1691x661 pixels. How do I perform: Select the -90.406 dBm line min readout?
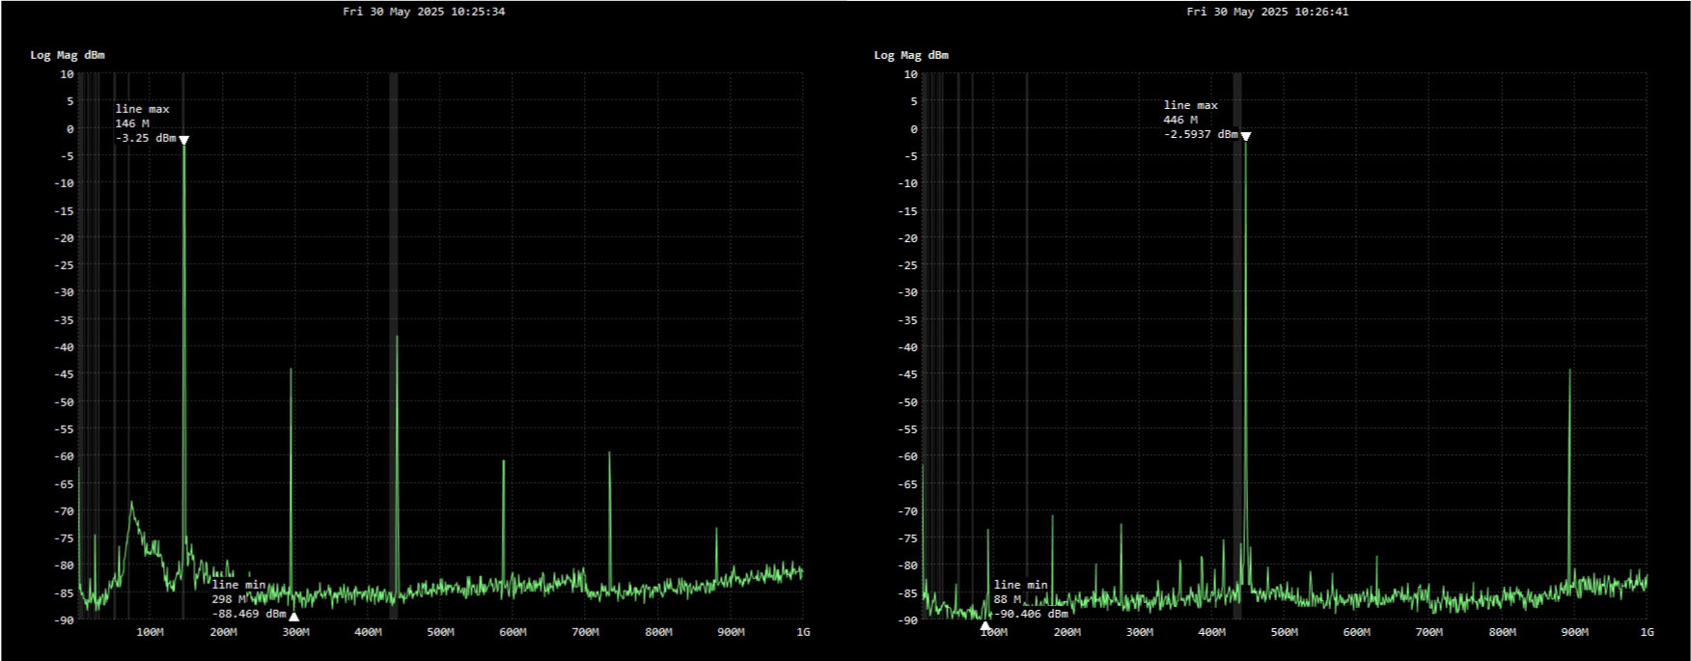(1031, 614)
